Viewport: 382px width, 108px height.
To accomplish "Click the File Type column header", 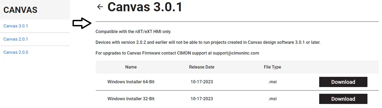I will click(272, 67).
